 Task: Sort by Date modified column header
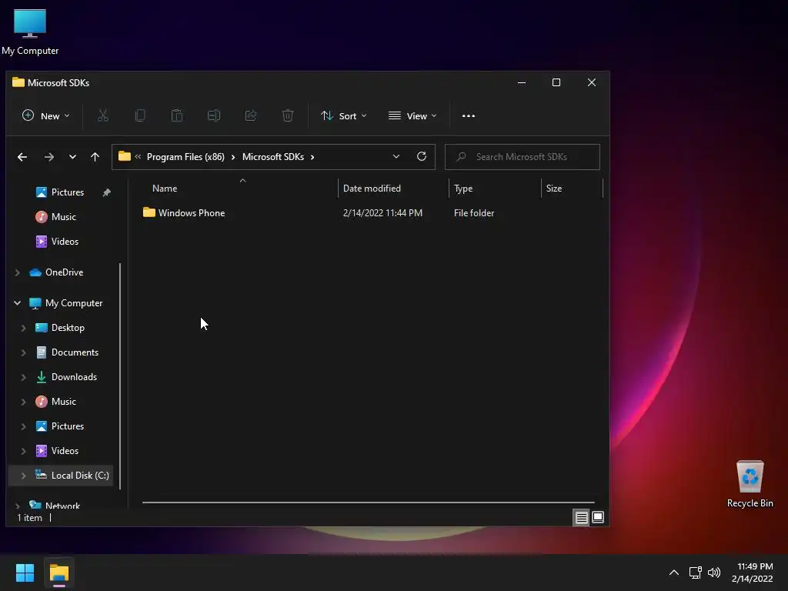pos(372,189)
